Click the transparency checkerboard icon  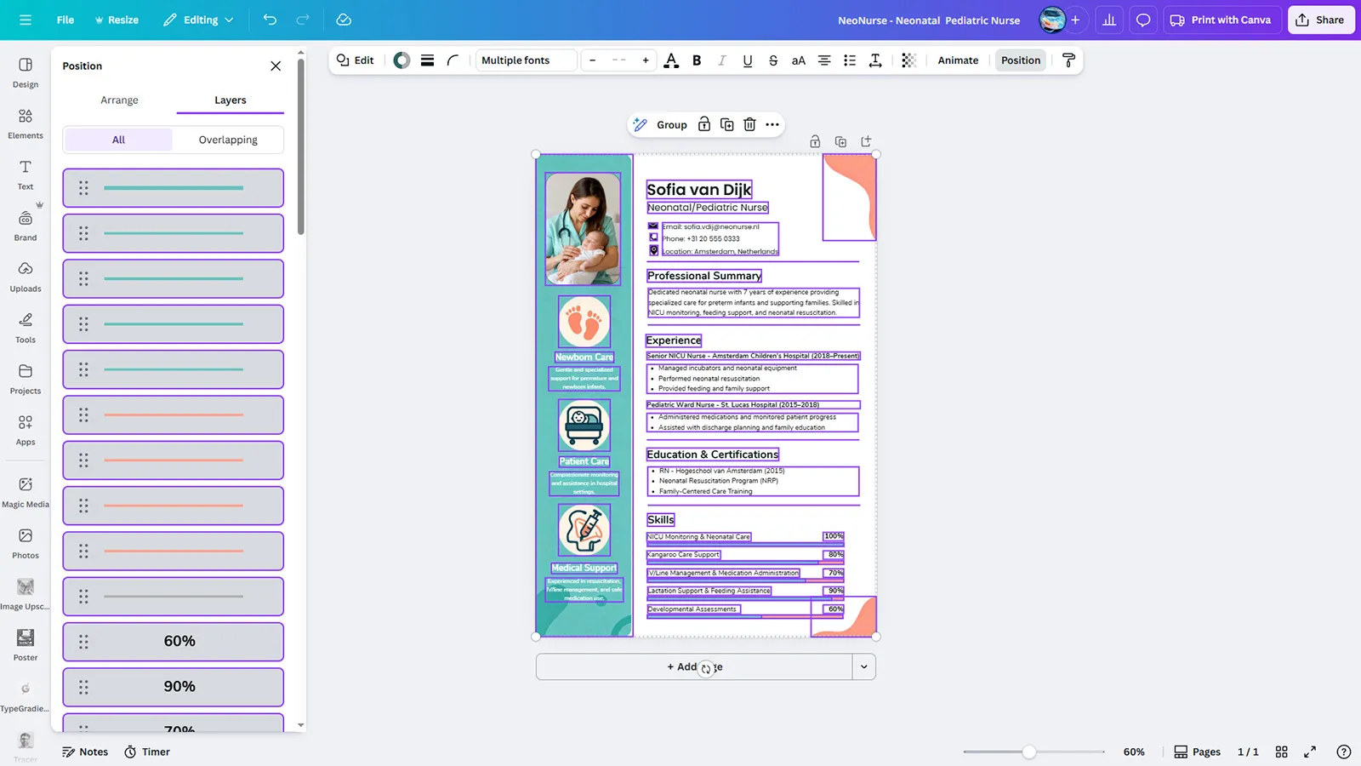[x=908, y=60]
